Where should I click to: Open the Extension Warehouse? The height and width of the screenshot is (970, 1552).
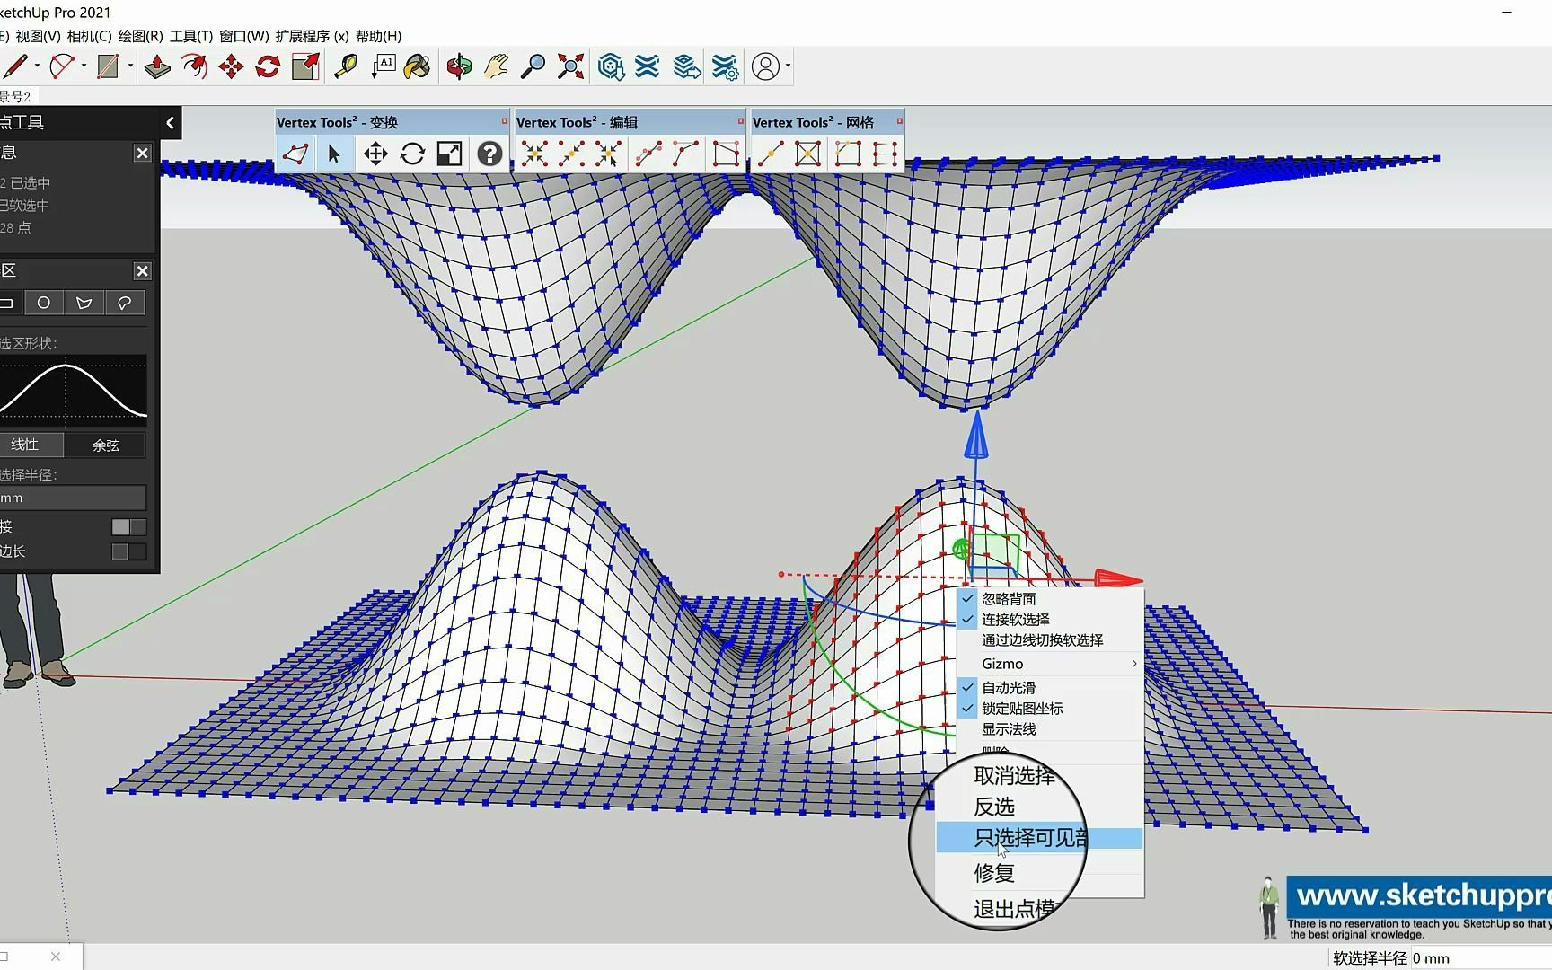(x=648, y=66)
